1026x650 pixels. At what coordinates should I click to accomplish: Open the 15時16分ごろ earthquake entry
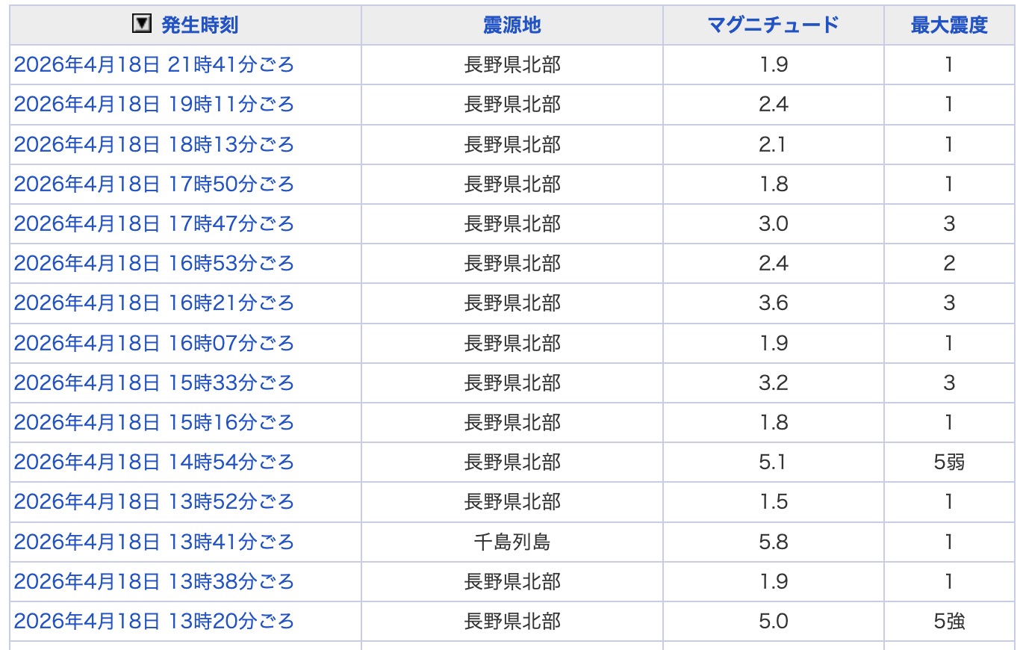click(154, 422)
